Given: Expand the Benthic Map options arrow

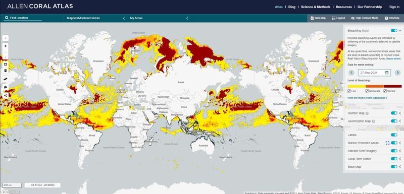Looking at the screenshot, I should coord(400,113).
